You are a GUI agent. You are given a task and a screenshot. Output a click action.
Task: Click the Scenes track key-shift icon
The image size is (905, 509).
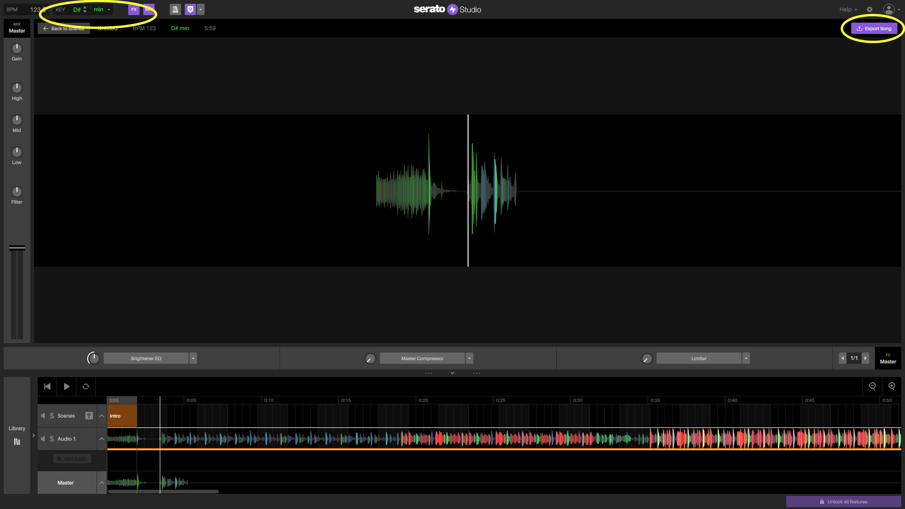pos(89,416)
